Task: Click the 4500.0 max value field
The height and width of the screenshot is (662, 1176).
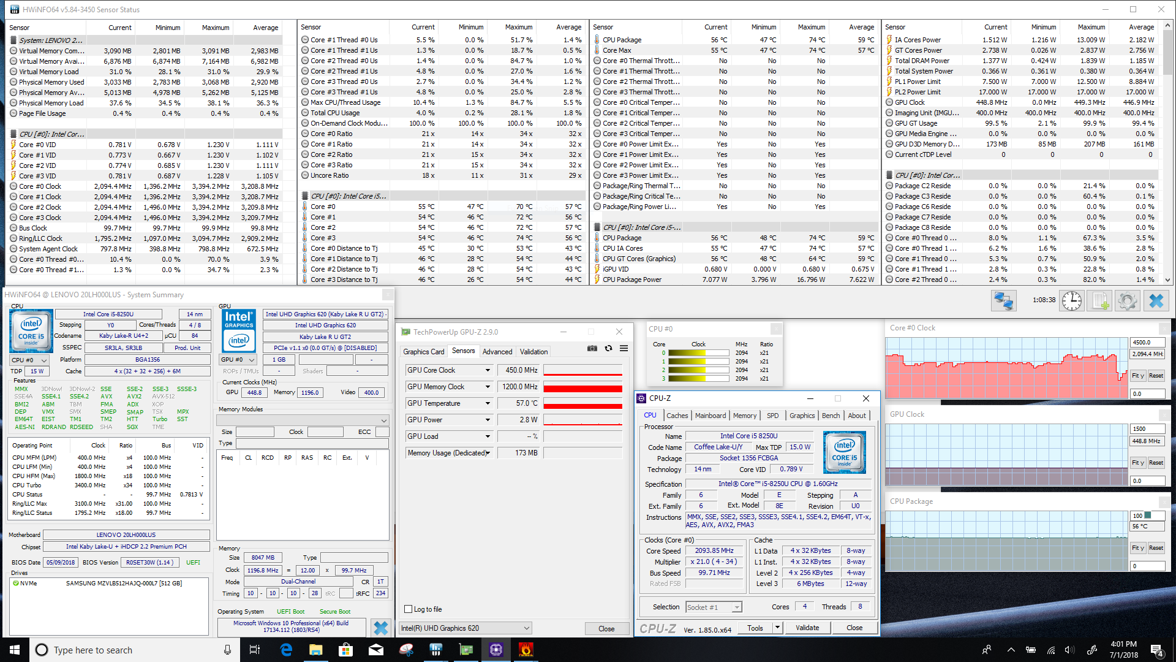Action: (x=1147, y=343)
